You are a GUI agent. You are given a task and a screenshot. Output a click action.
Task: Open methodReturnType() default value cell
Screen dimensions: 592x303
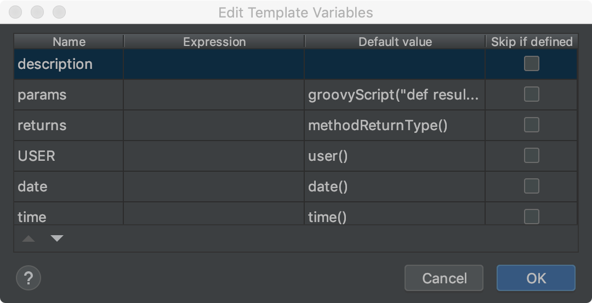pyautogui.click(x=394, y=125)
